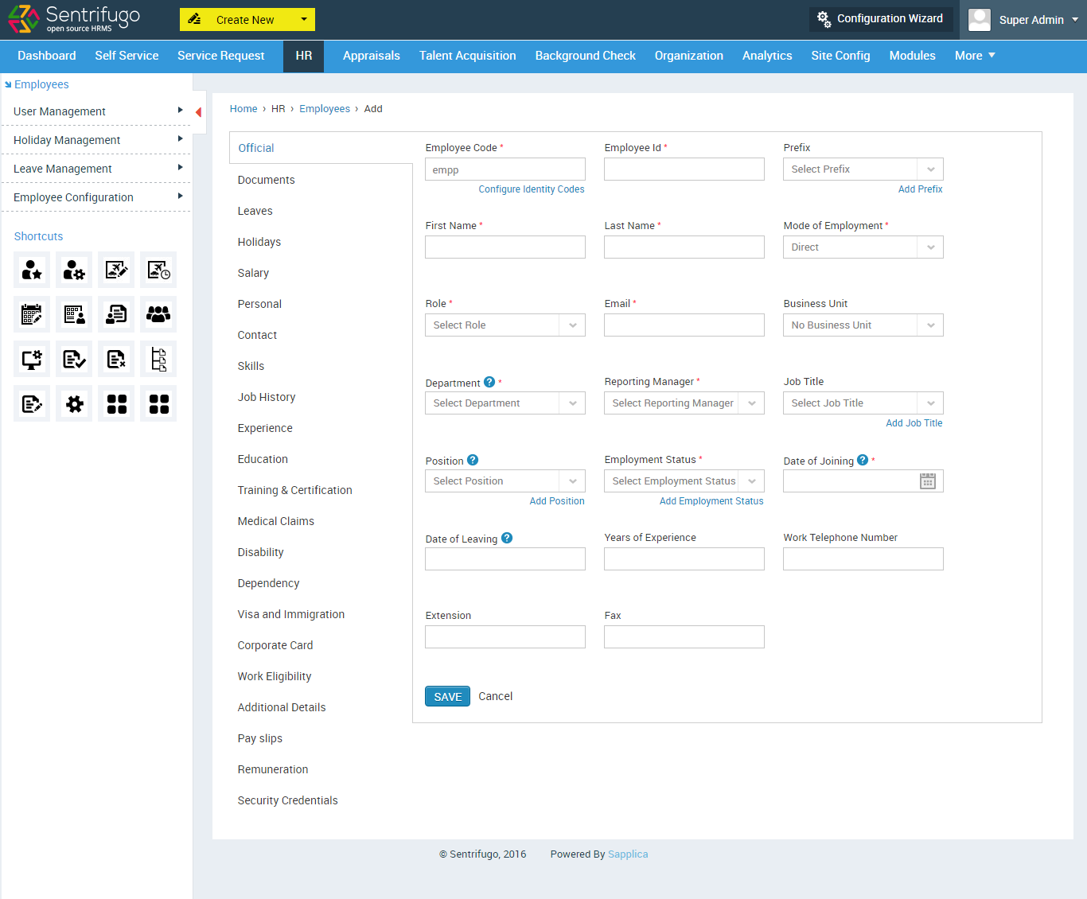Focus the Employee Id input field
Screen dimensions: 1087x899
pyautogui.click(x=684, y=169)
